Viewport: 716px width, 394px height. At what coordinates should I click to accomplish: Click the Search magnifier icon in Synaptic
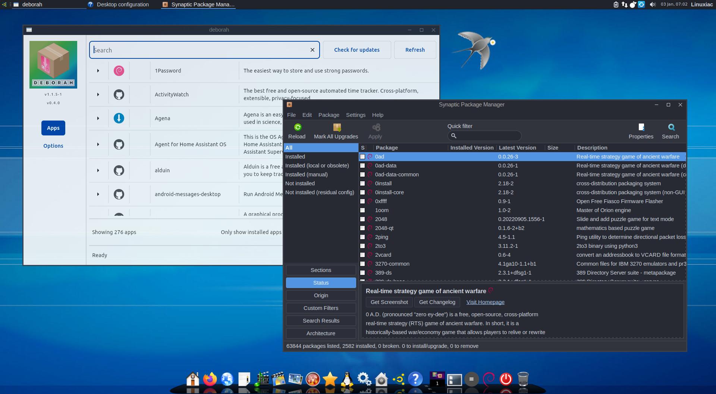671,127
